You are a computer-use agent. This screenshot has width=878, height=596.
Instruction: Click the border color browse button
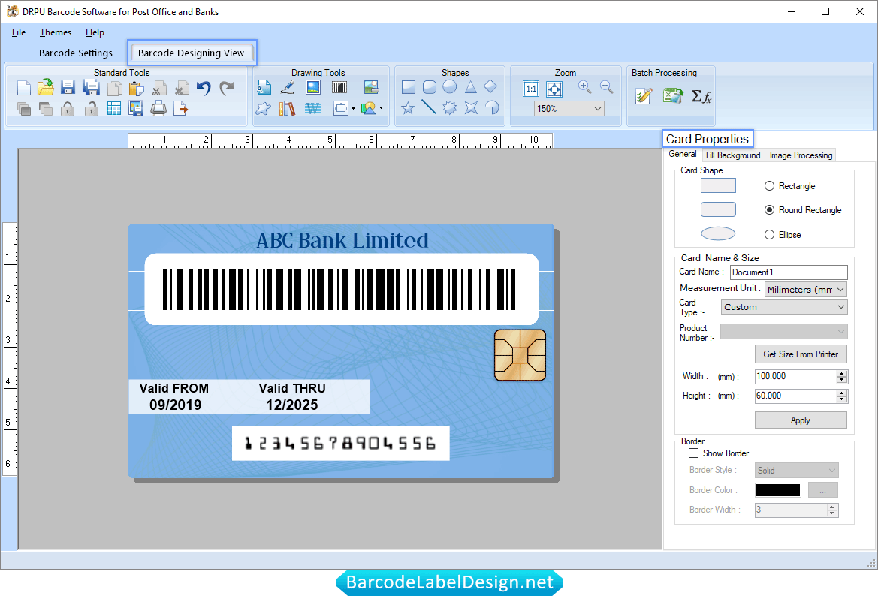pos(823,490)
